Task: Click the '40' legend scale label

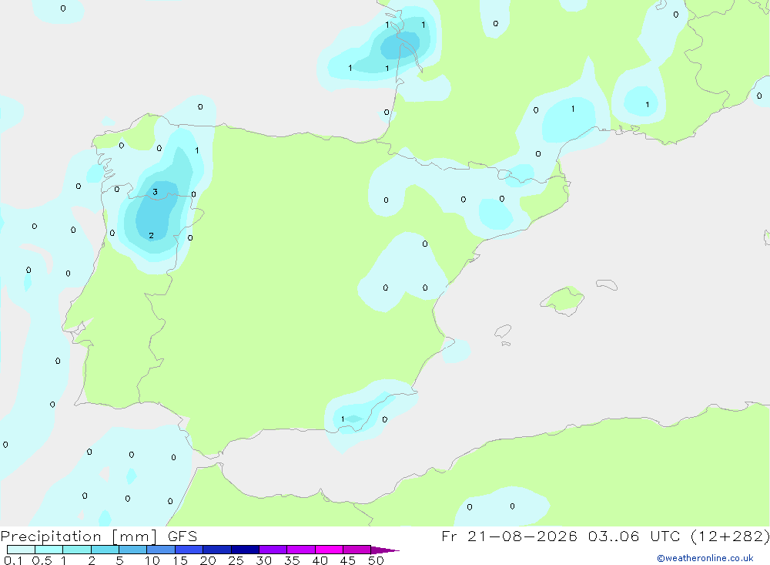Action: pyautogui.click(x=320, y=560)
